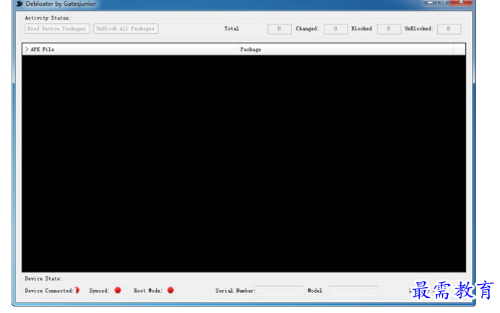Maximize the Debloater window

click(444, 3)
